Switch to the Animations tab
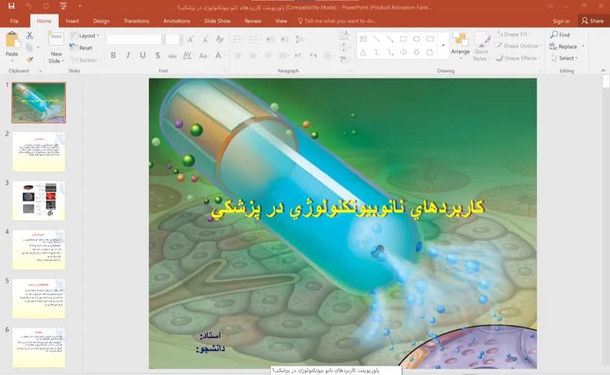Viewport: 610px width, 375px height. [x=177, y=21]
